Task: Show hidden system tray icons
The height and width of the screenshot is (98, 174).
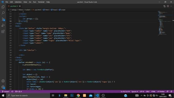Action: [141, 96]
